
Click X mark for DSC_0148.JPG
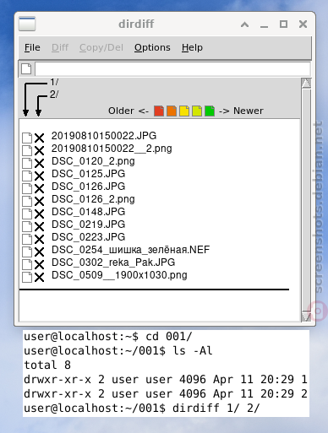point(40,214)
